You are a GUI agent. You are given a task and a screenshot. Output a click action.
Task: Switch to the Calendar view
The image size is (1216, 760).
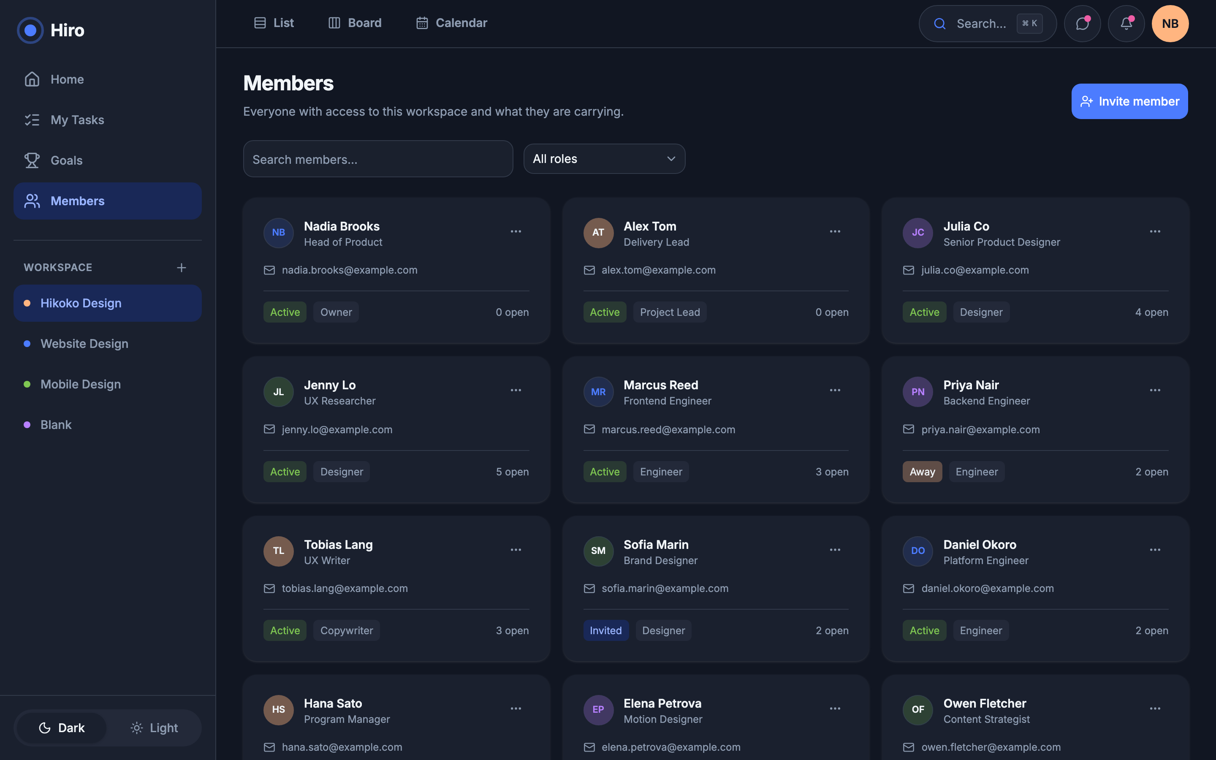pos(451,23)
